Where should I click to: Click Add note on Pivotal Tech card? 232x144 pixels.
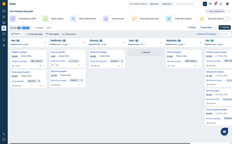pos(95,66)
